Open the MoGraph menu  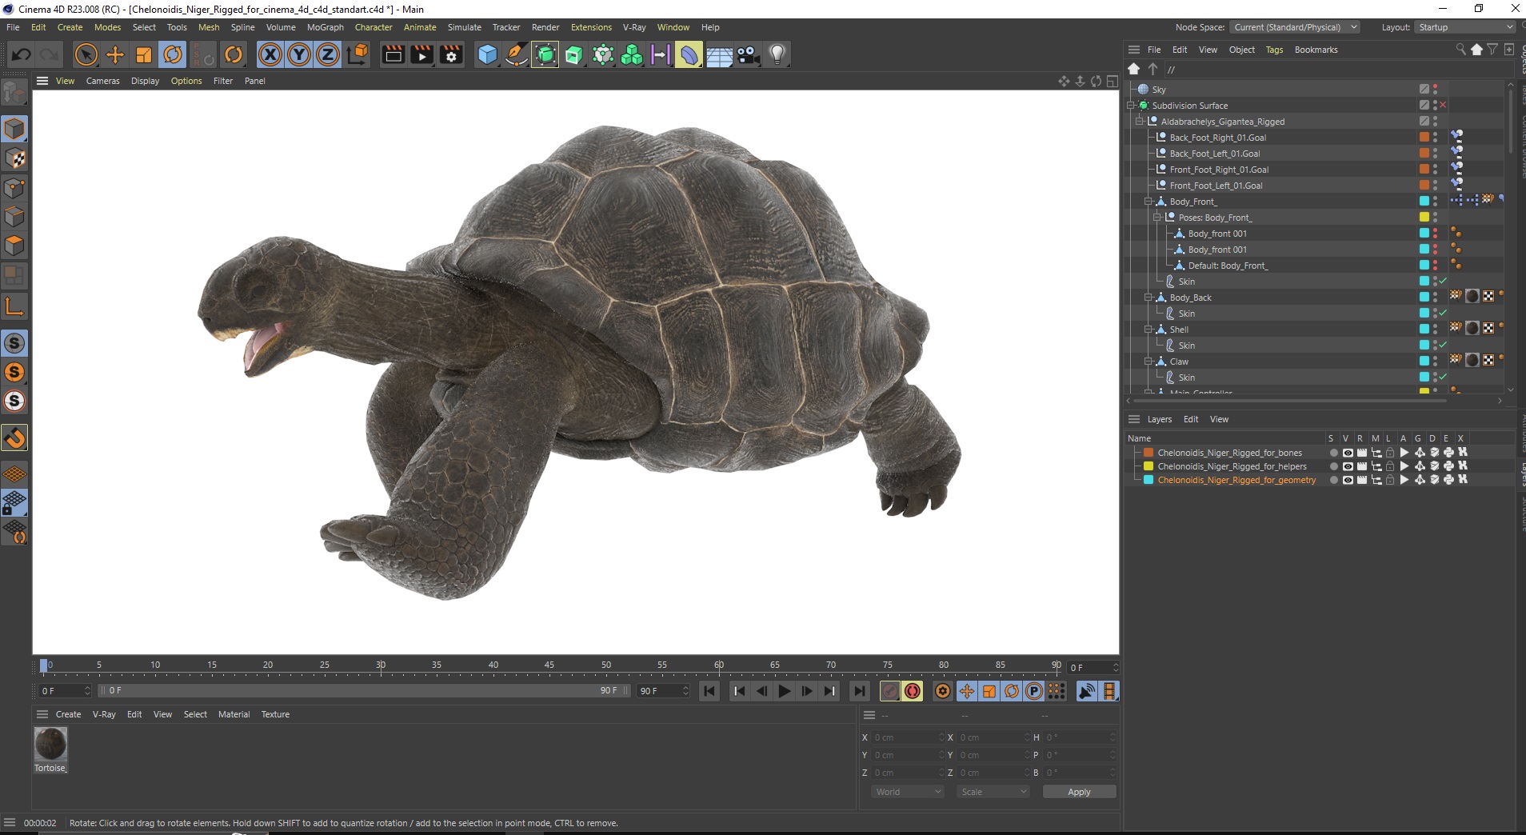[x=325, y=27]
